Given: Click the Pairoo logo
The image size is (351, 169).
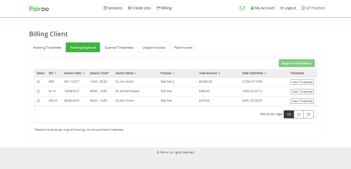Looking at the screenshot, I should [x=39, y=9].
